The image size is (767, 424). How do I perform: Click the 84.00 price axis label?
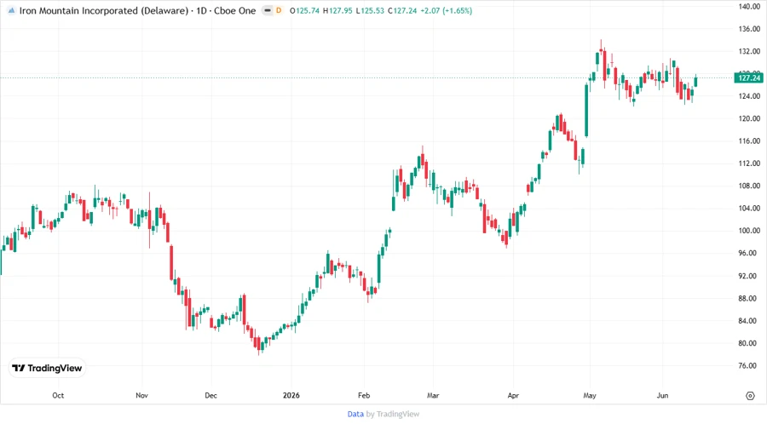(747, 321)
